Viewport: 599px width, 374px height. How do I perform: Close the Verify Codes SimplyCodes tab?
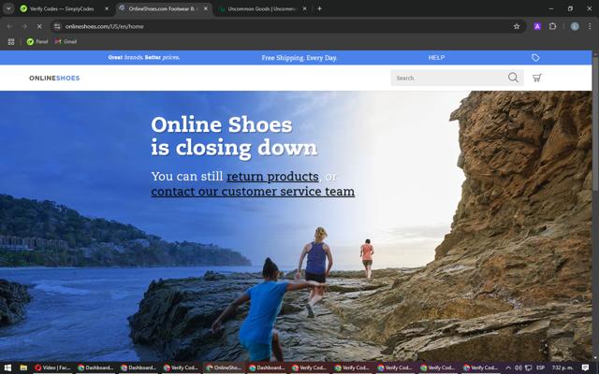pos(107,8)
